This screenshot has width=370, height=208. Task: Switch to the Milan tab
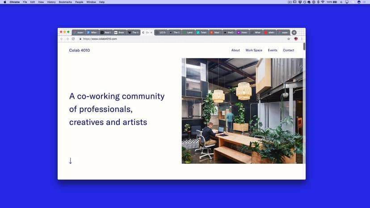click(92, 33)
